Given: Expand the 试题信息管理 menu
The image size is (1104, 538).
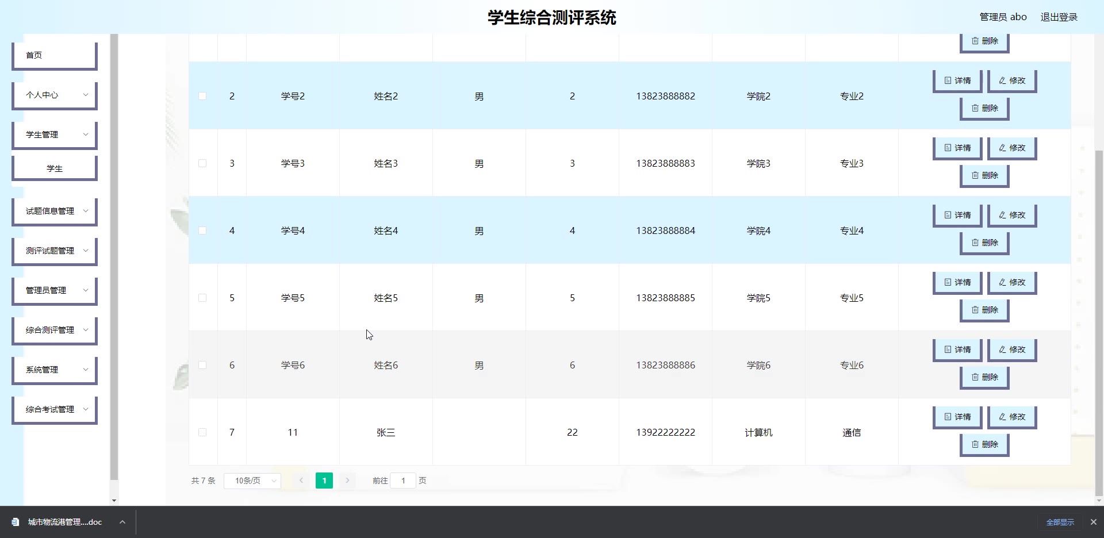Looking at the screenshot, I should pyautogui.click(x=55, y=212).
